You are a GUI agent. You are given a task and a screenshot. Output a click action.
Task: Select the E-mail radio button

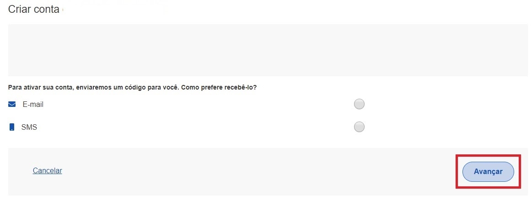coord(359,104)
